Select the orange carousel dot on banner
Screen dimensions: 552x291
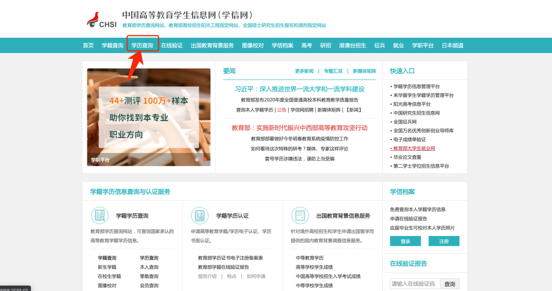coord(204,160)
